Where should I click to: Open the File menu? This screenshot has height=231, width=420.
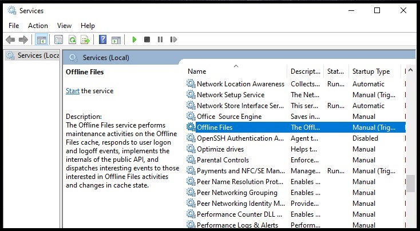coord(14,26)
